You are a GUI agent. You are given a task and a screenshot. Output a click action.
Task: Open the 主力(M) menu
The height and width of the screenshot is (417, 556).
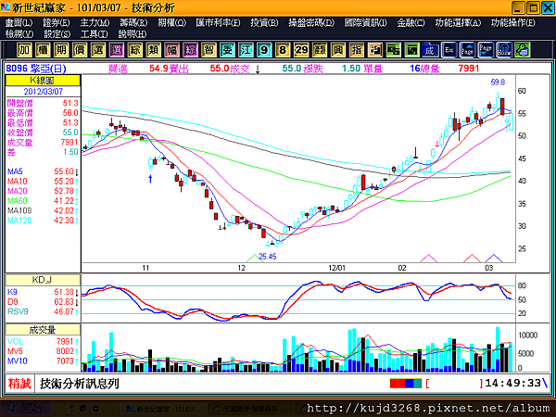pos(95,23)
